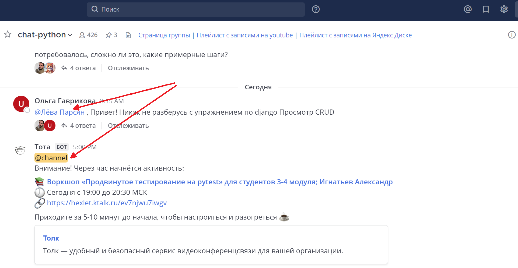
Task: Open channel header document icon
Action: pos(128,35)
